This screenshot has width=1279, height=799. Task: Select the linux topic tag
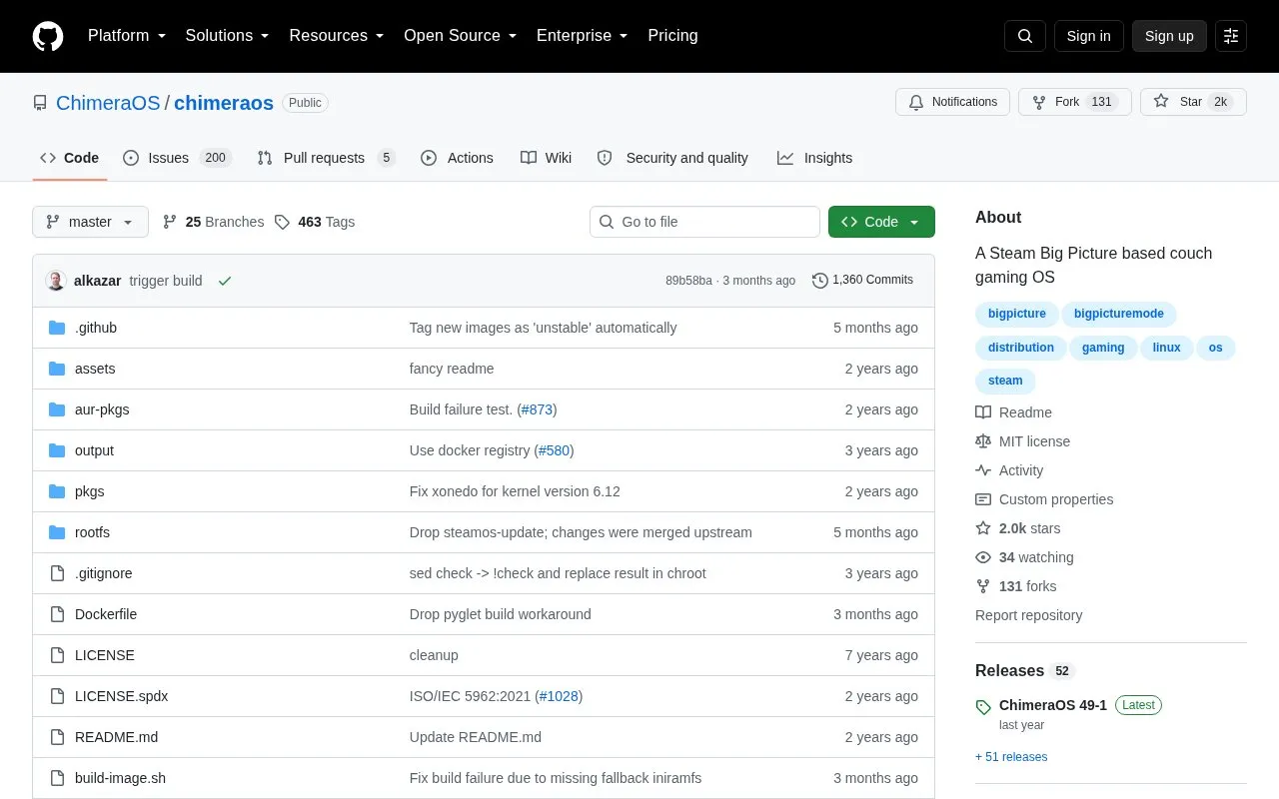tap(1166, 348)
